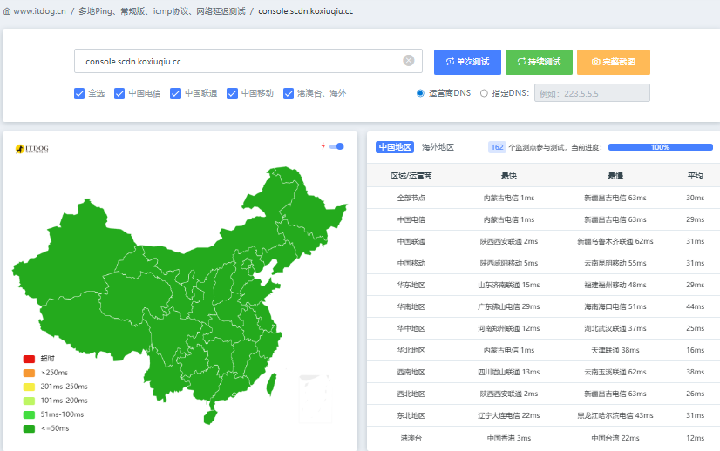
Task: Select the 中国地区 tab
Action: [395, 147]
